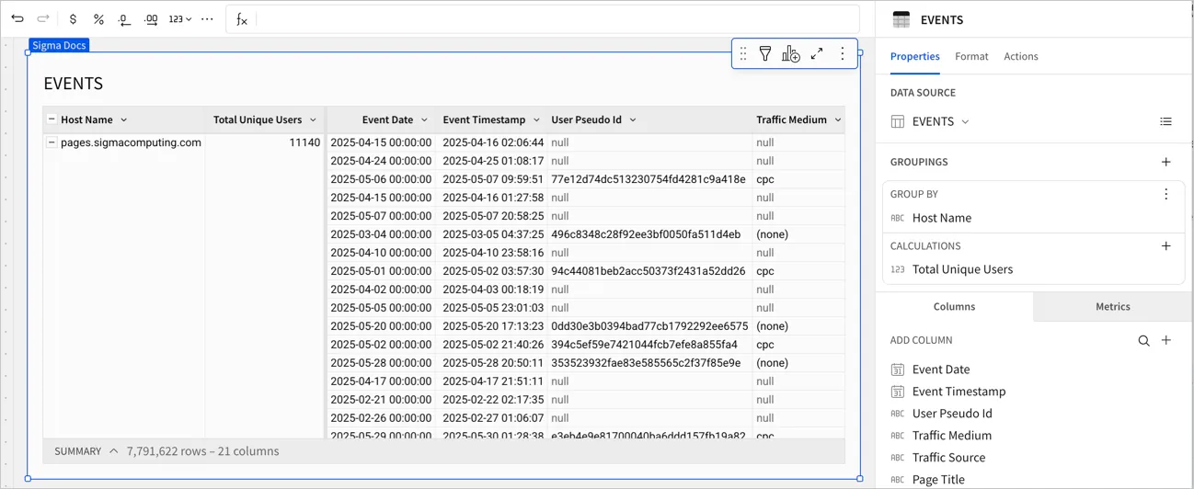Image resolution: width=1194 pixels, height=489 pixels.
Task: Open Group By more options menu
Action: 1166,194
